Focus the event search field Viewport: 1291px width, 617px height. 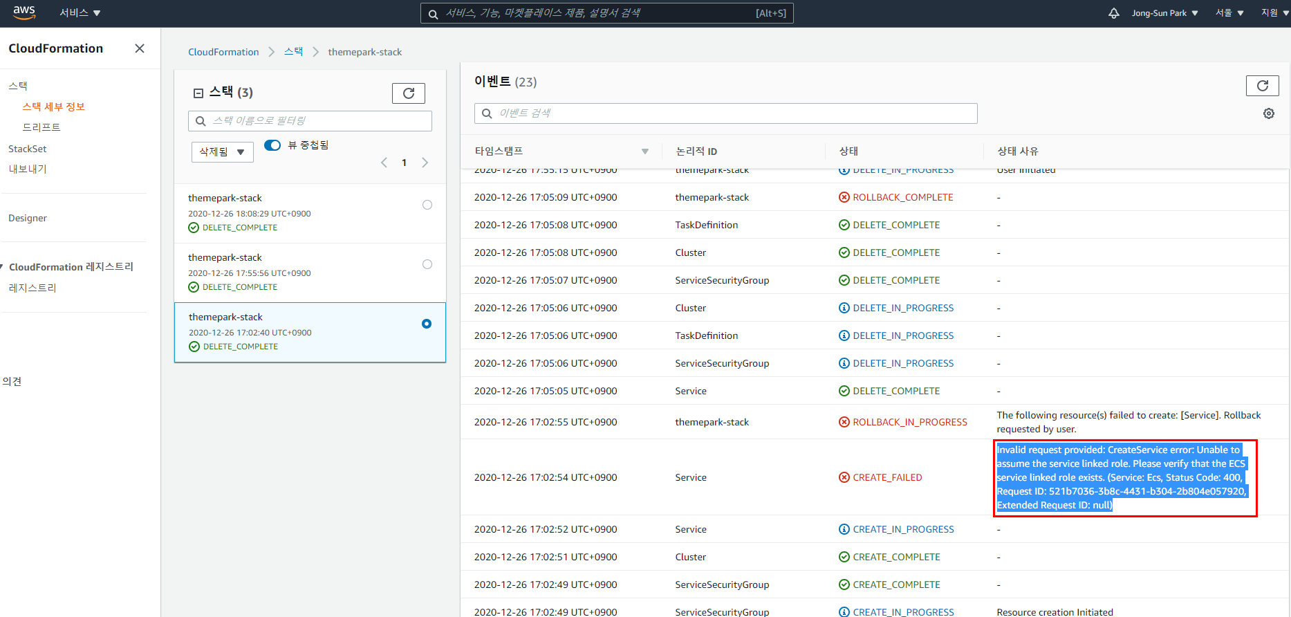coord(725,113)
